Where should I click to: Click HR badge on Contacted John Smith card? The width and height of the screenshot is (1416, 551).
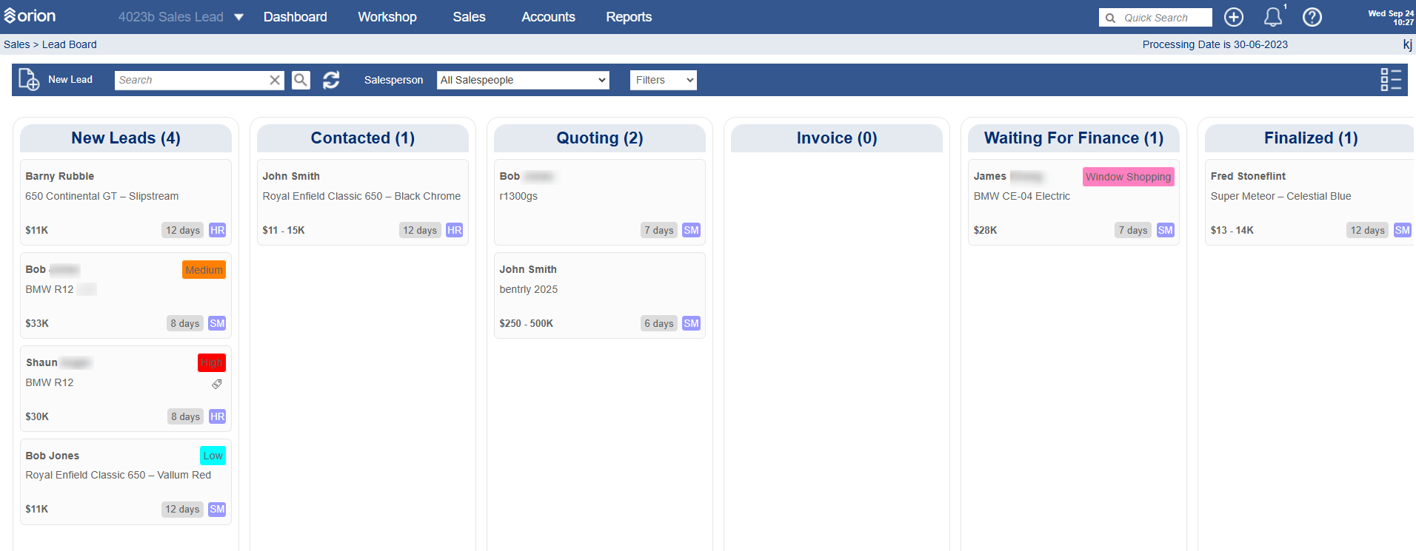pos(454,230)
